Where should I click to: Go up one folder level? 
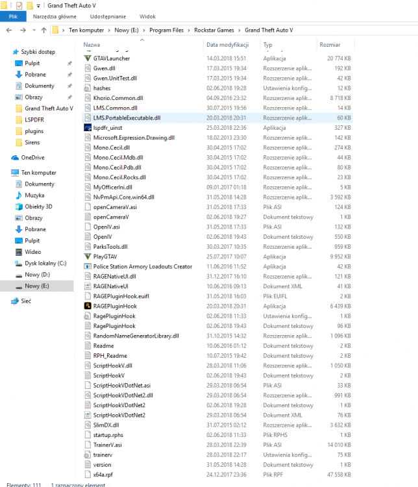click(43, 30)
